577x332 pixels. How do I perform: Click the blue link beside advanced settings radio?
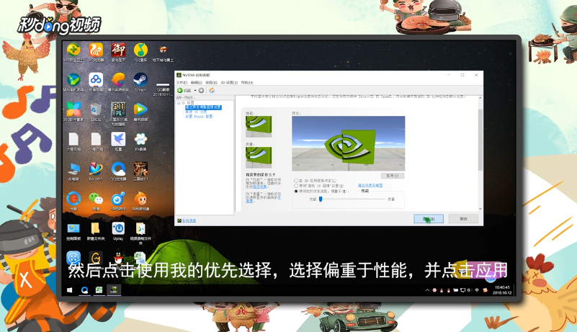[x=370, y=186]
